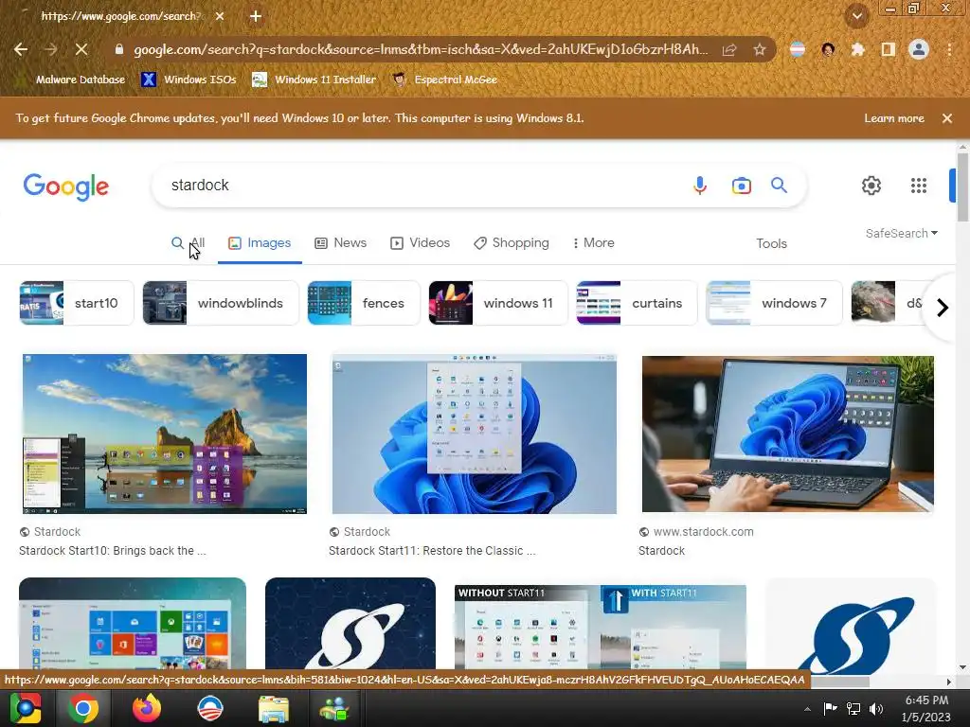970x727 pixels.
Task: Open the Tools filter button
Action: tap(771, 243)
